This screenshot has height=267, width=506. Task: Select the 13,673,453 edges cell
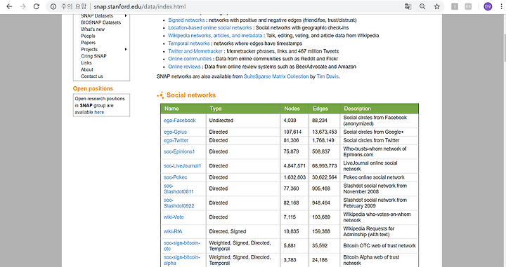tap(324, 132)
